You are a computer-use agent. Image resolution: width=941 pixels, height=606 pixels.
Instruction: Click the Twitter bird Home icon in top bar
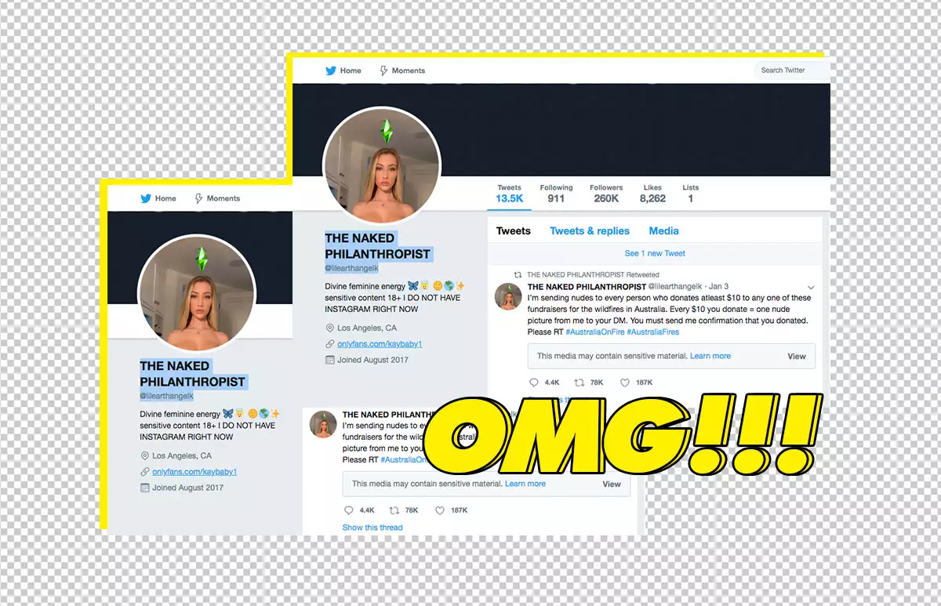pos(331,71)
